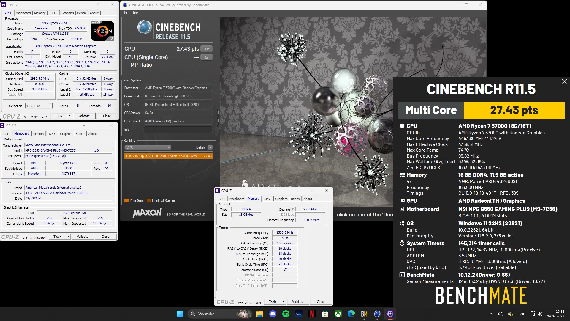This screenshot has height=321, width=570.
Task: Open the Microsoft Store taskbar icon
Action: 325,314
